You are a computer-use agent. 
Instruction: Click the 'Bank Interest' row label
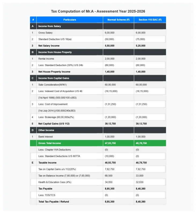pyautogui.click(x=46, y=137)
